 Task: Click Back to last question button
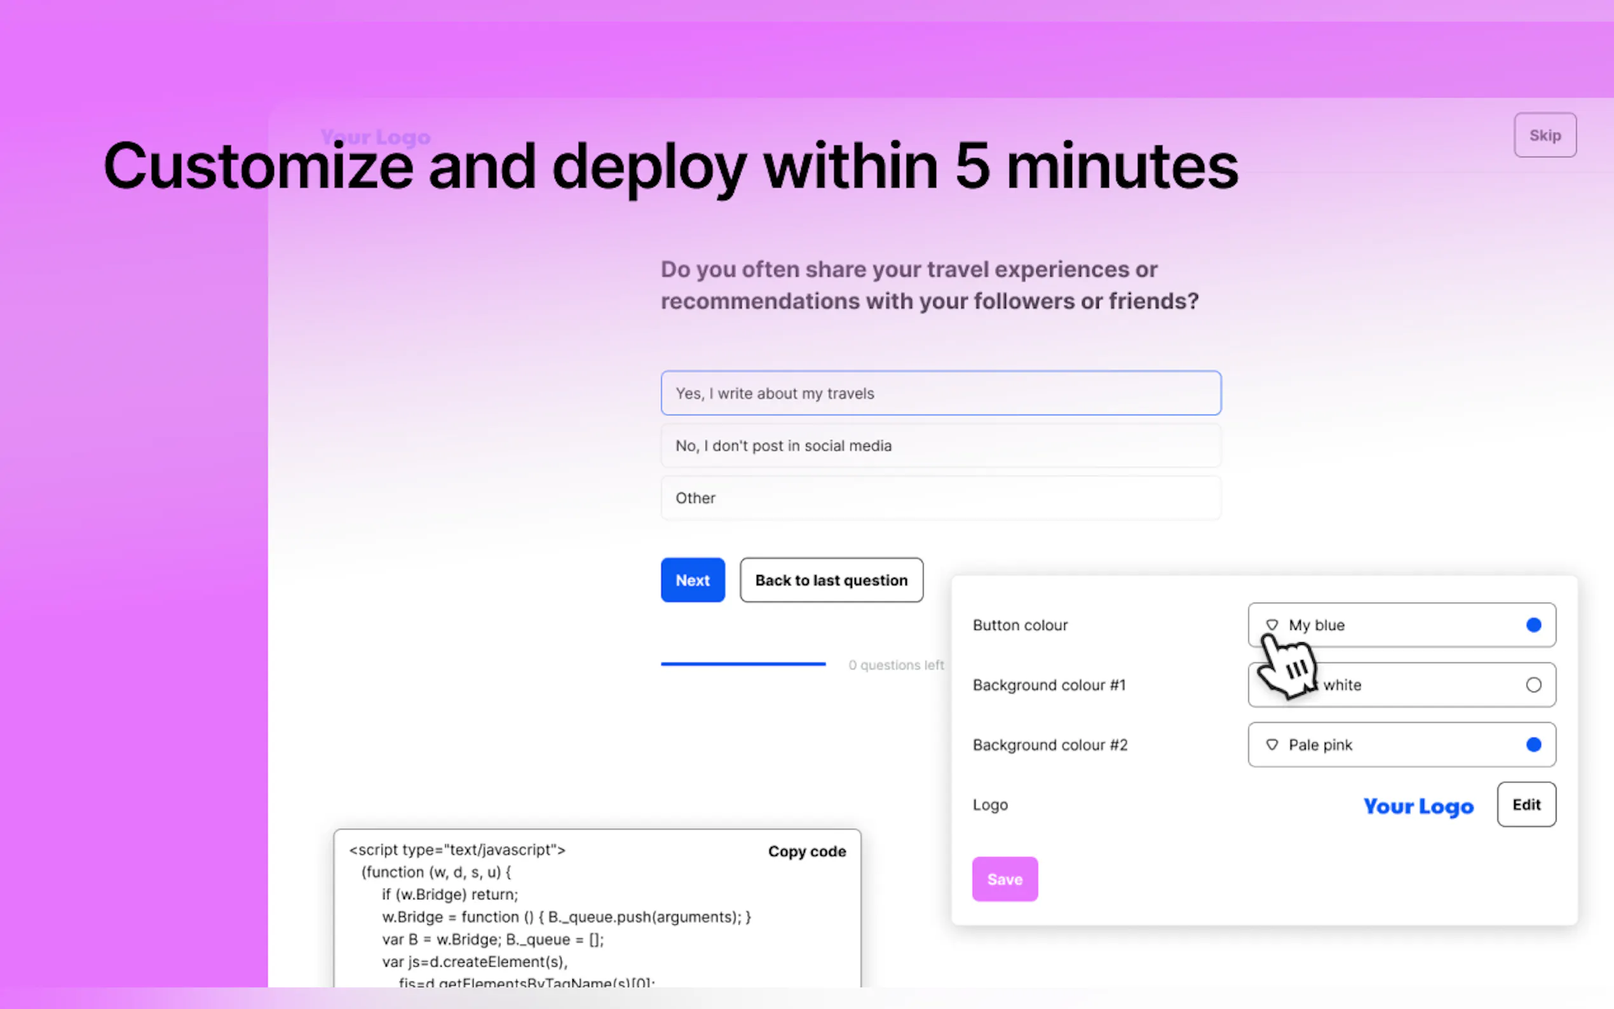point(831,580)
